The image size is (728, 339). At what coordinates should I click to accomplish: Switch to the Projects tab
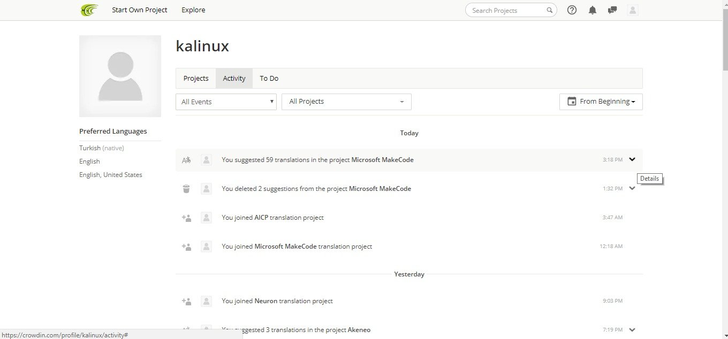tap(196, 78)
